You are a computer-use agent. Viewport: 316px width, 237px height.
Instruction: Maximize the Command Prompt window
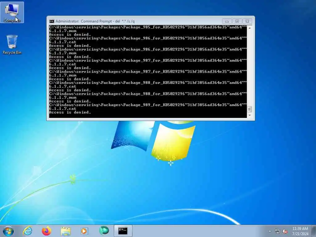[x=237, y=21]
